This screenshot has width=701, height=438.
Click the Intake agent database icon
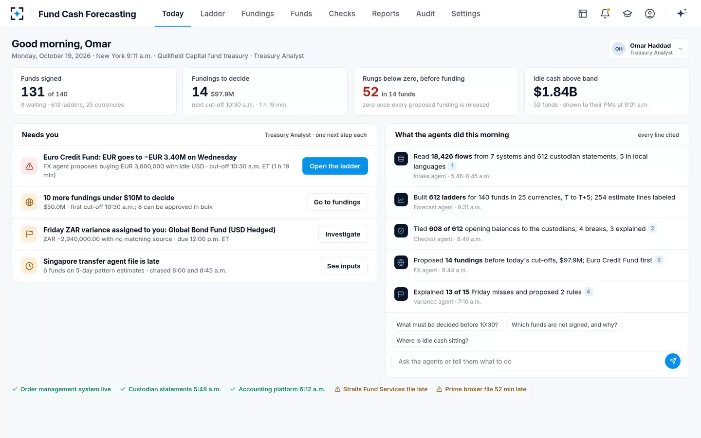(x=401, y=159)
